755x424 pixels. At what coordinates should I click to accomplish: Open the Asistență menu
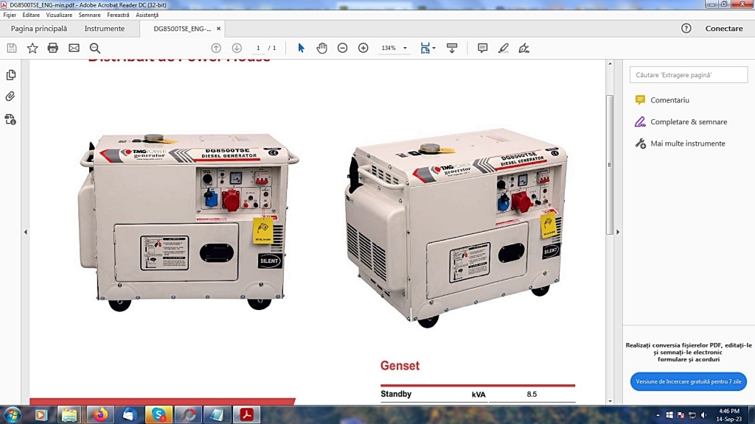coord(147,15)
